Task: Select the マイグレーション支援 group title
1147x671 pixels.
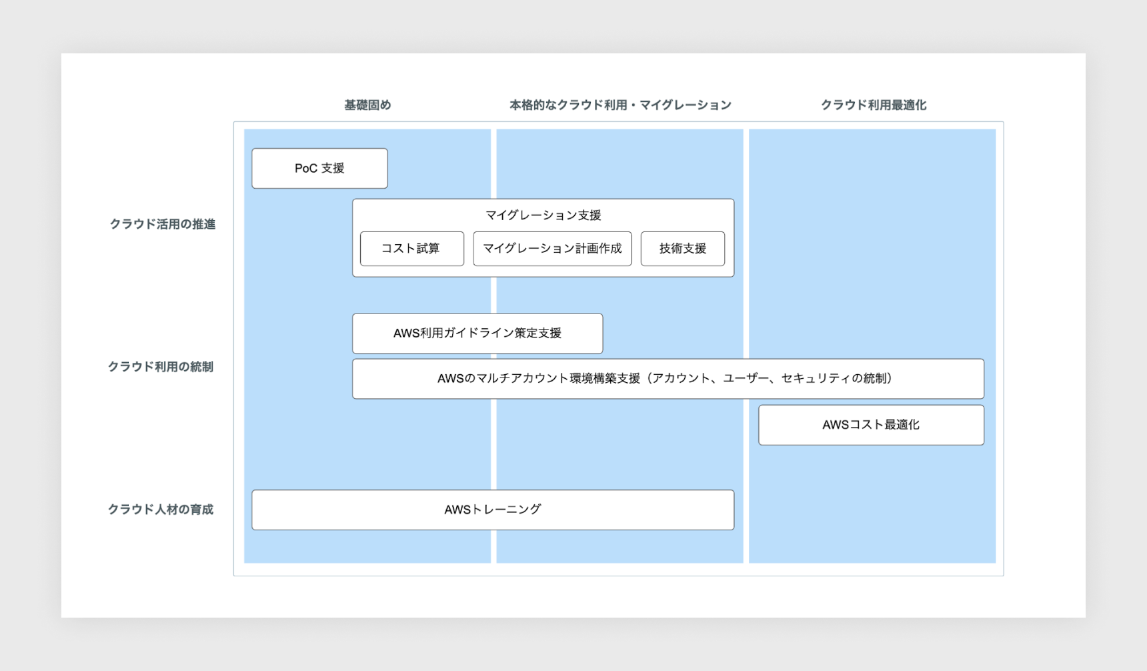Action: (x=543, y=215)
